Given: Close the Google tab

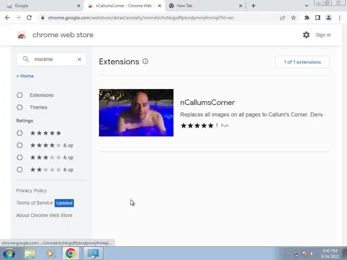Looking at the screenshot, I should click(79, 6).
